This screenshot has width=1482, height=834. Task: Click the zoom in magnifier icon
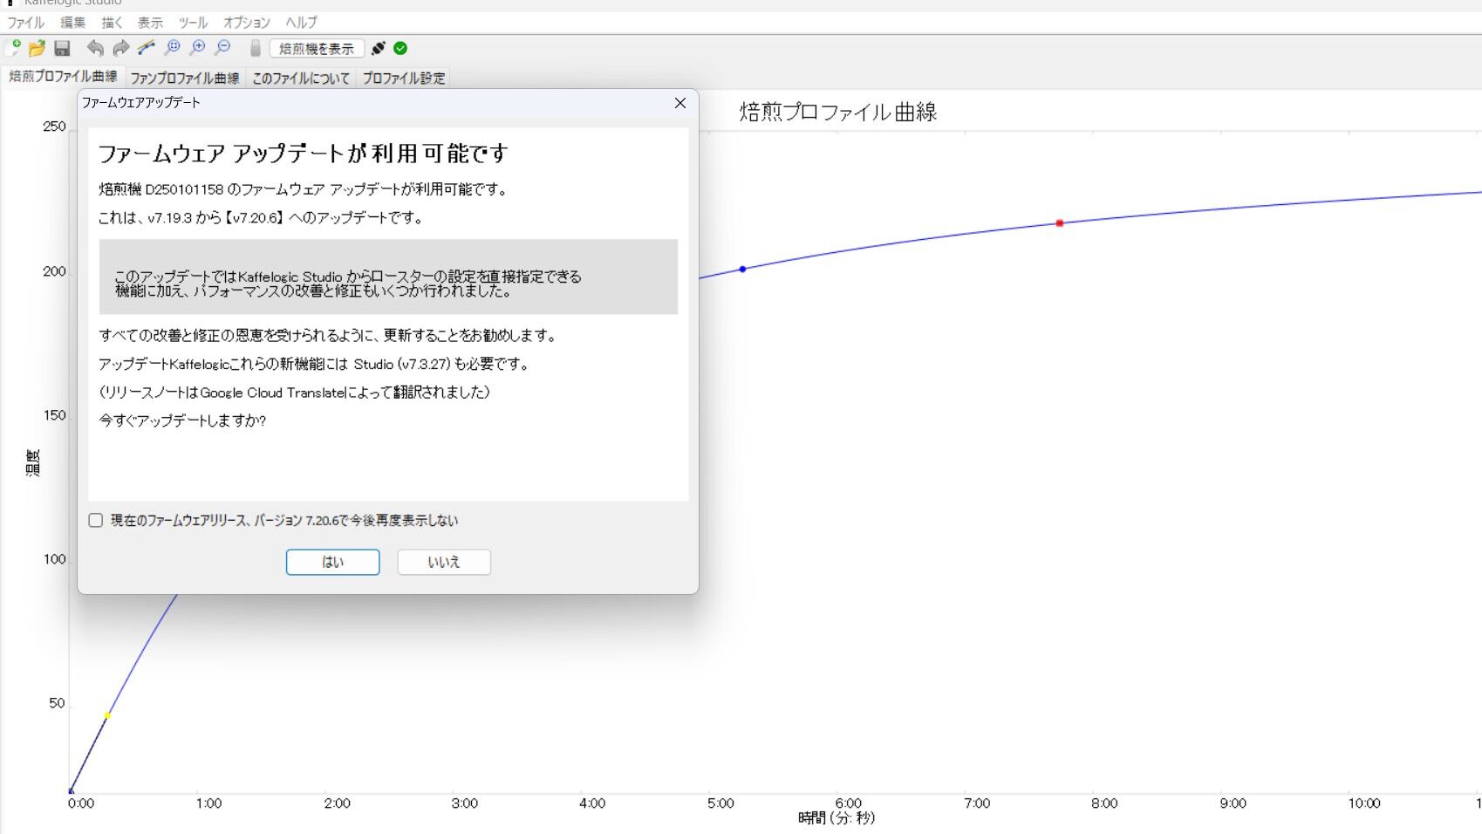click(x=198, y=48)
